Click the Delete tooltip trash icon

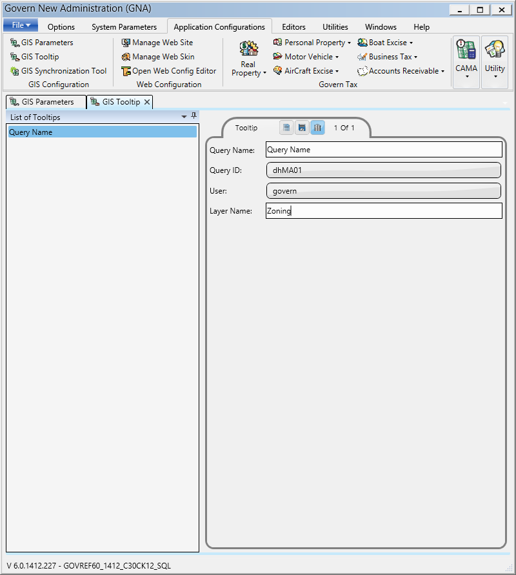[317, 128]
